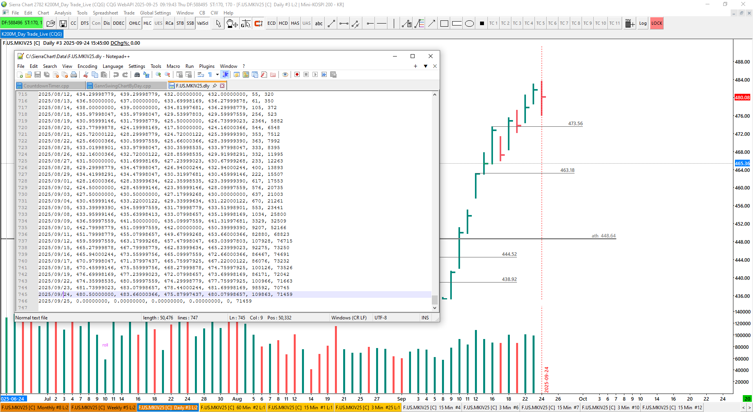Select the chart hand pan tool
Screen dimensions: 753x412
[232, 24]
